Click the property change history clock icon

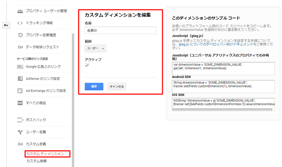pos(20,35)
